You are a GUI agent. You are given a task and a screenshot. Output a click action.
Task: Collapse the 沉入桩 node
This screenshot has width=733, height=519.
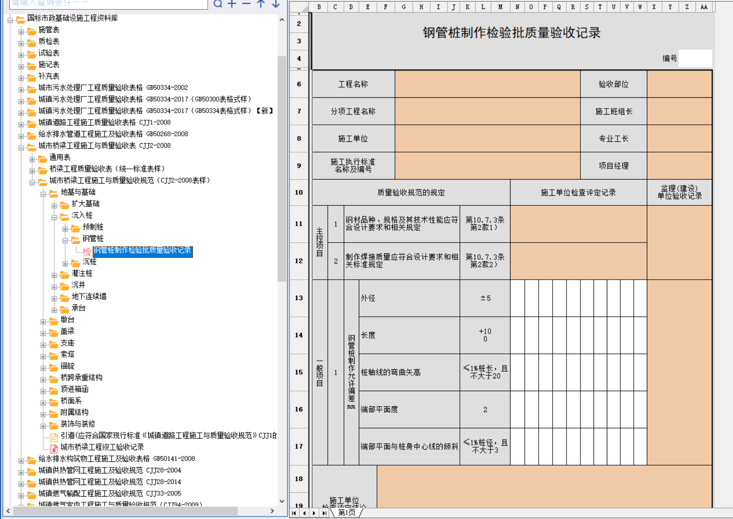pyautogui.click(x=54, y=217)
